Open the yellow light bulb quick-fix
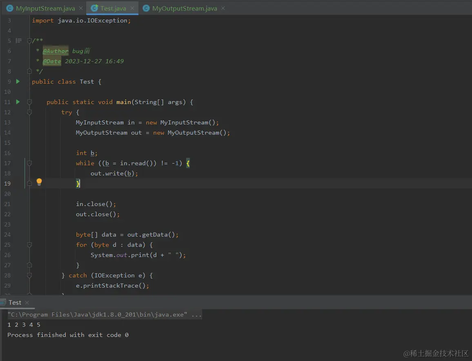 tap(39, 182)
